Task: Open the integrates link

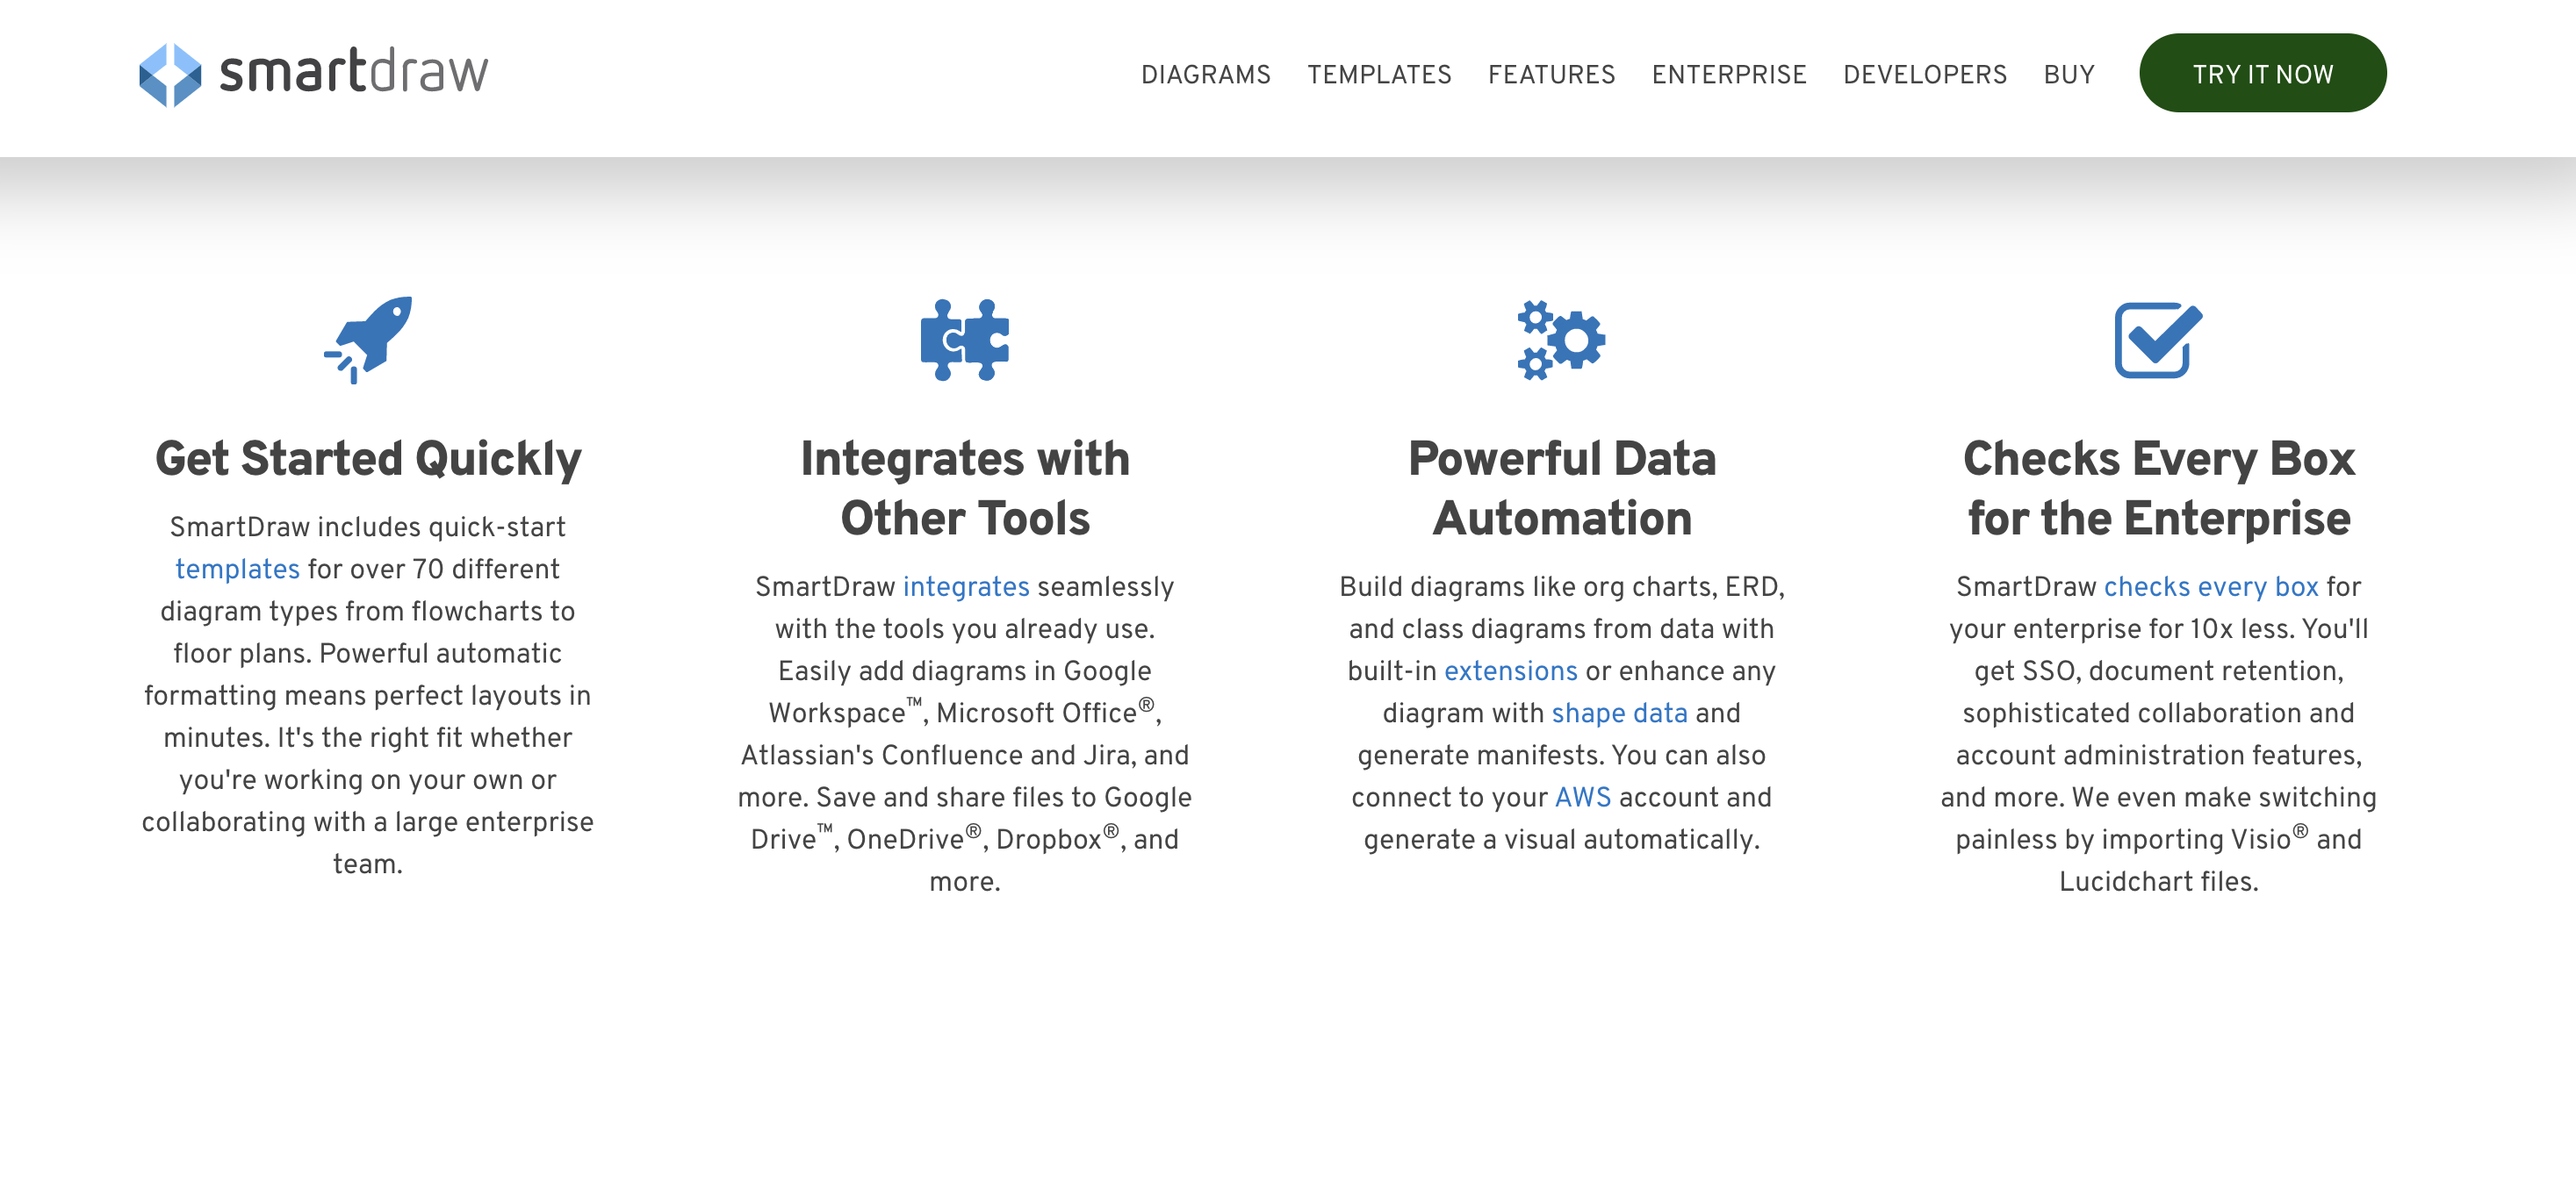Action: (965, 586)
